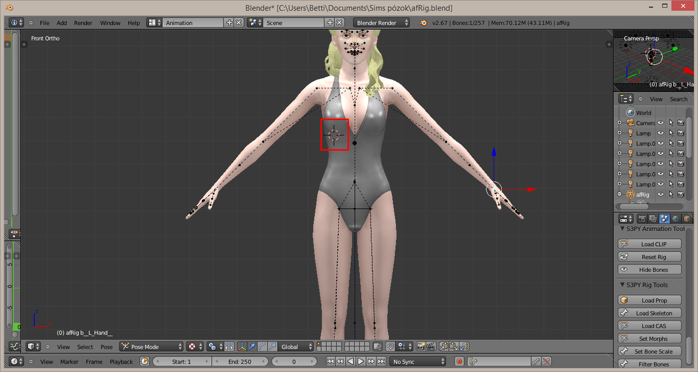
Task: Open the Render menu
Action: pos(82,23)
